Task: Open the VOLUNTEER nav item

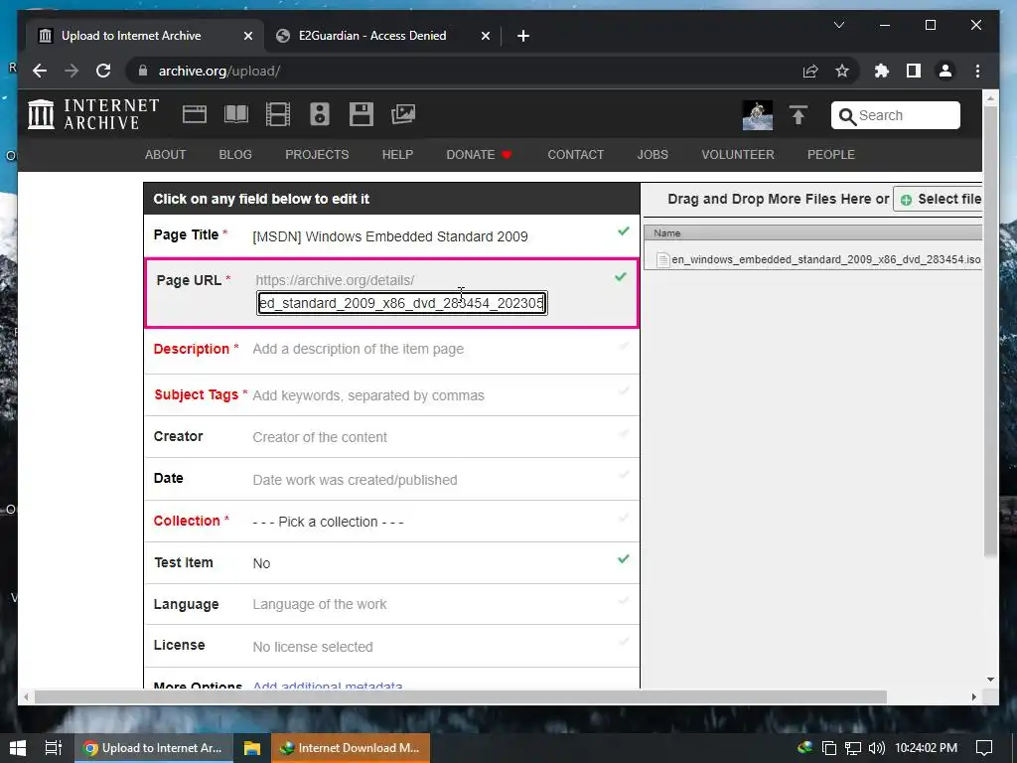Action: pos(738,154)
